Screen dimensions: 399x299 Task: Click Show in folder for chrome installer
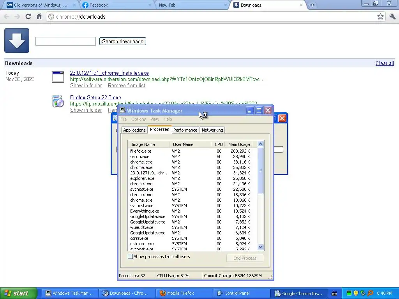[x=86, y=85]
